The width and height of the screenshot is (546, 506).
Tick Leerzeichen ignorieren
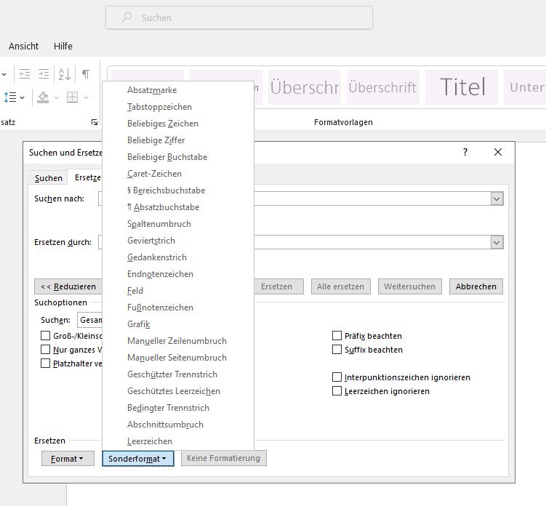pos(337,391)
